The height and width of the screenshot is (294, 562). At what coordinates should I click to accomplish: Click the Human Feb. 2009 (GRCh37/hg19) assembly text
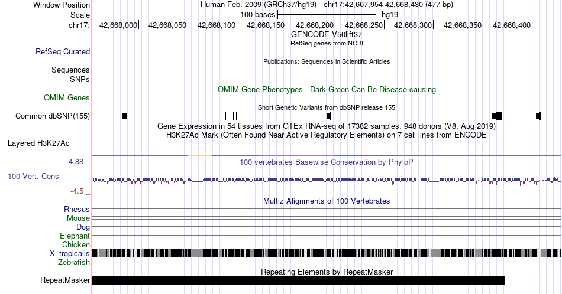pos(259,5)
